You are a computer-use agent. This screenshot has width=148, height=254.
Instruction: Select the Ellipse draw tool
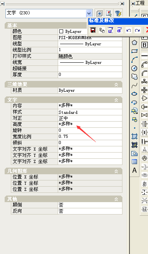tap(134, 94)
